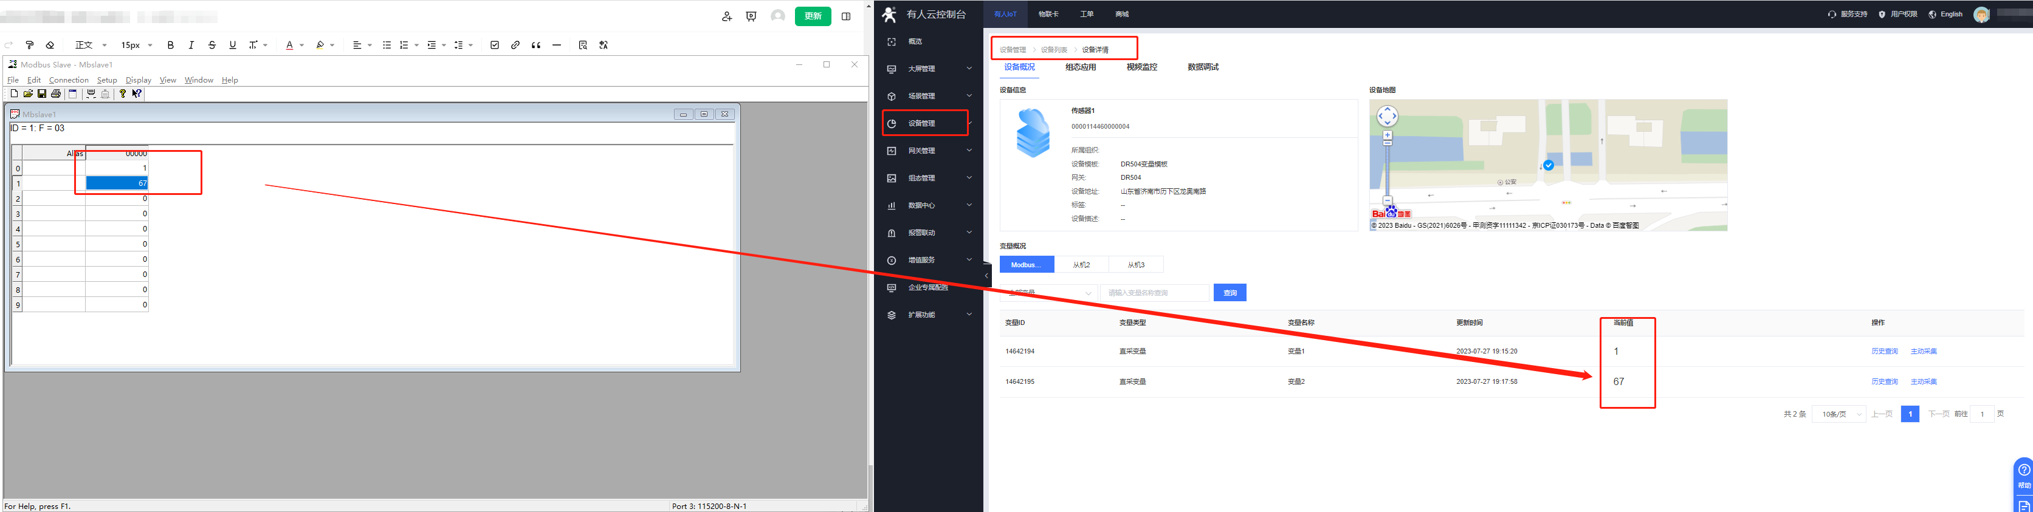Image resolution: width=2033 pixels, height=512 pixels.
Task: Click 历史查询 link for 变量1
Action: tap(1884, 351)
